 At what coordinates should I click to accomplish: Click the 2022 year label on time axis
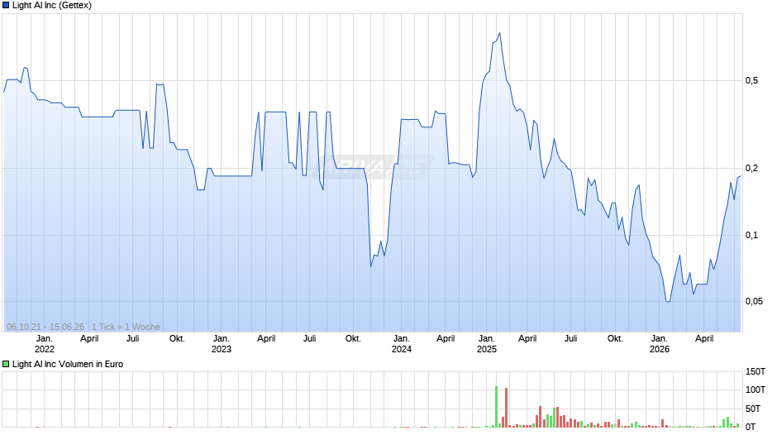tap(44, 349)
